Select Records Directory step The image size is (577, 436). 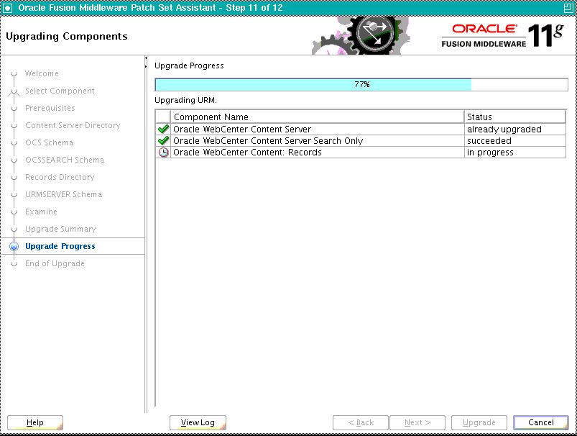[x=60, y=177]
